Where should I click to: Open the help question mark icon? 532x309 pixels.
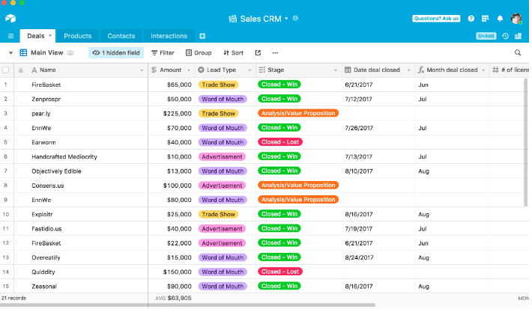coord(471,18)
